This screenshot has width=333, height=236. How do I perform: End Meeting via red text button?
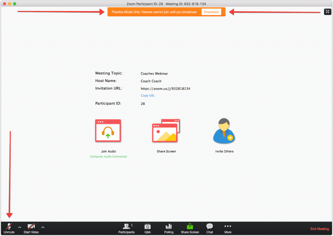tap(320, 229)
